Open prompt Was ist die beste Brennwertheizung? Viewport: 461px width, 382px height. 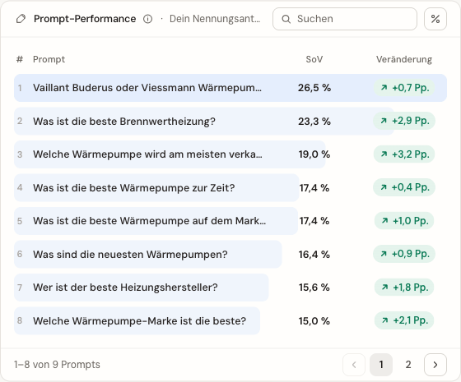(x=230, y=122)
